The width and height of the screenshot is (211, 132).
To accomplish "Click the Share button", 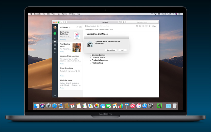I will coord(154,26).
